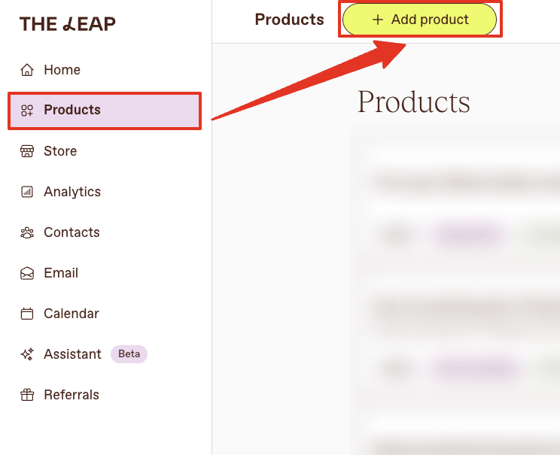Click the Beta badge beside Assistant
Screen dimensions: 560x455
tap(129, 354)
